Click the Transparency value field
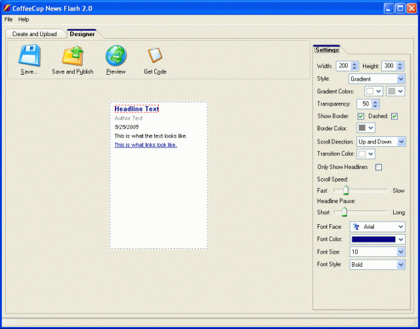The height and width of the screenshot is (329, 420). (364, 104)
